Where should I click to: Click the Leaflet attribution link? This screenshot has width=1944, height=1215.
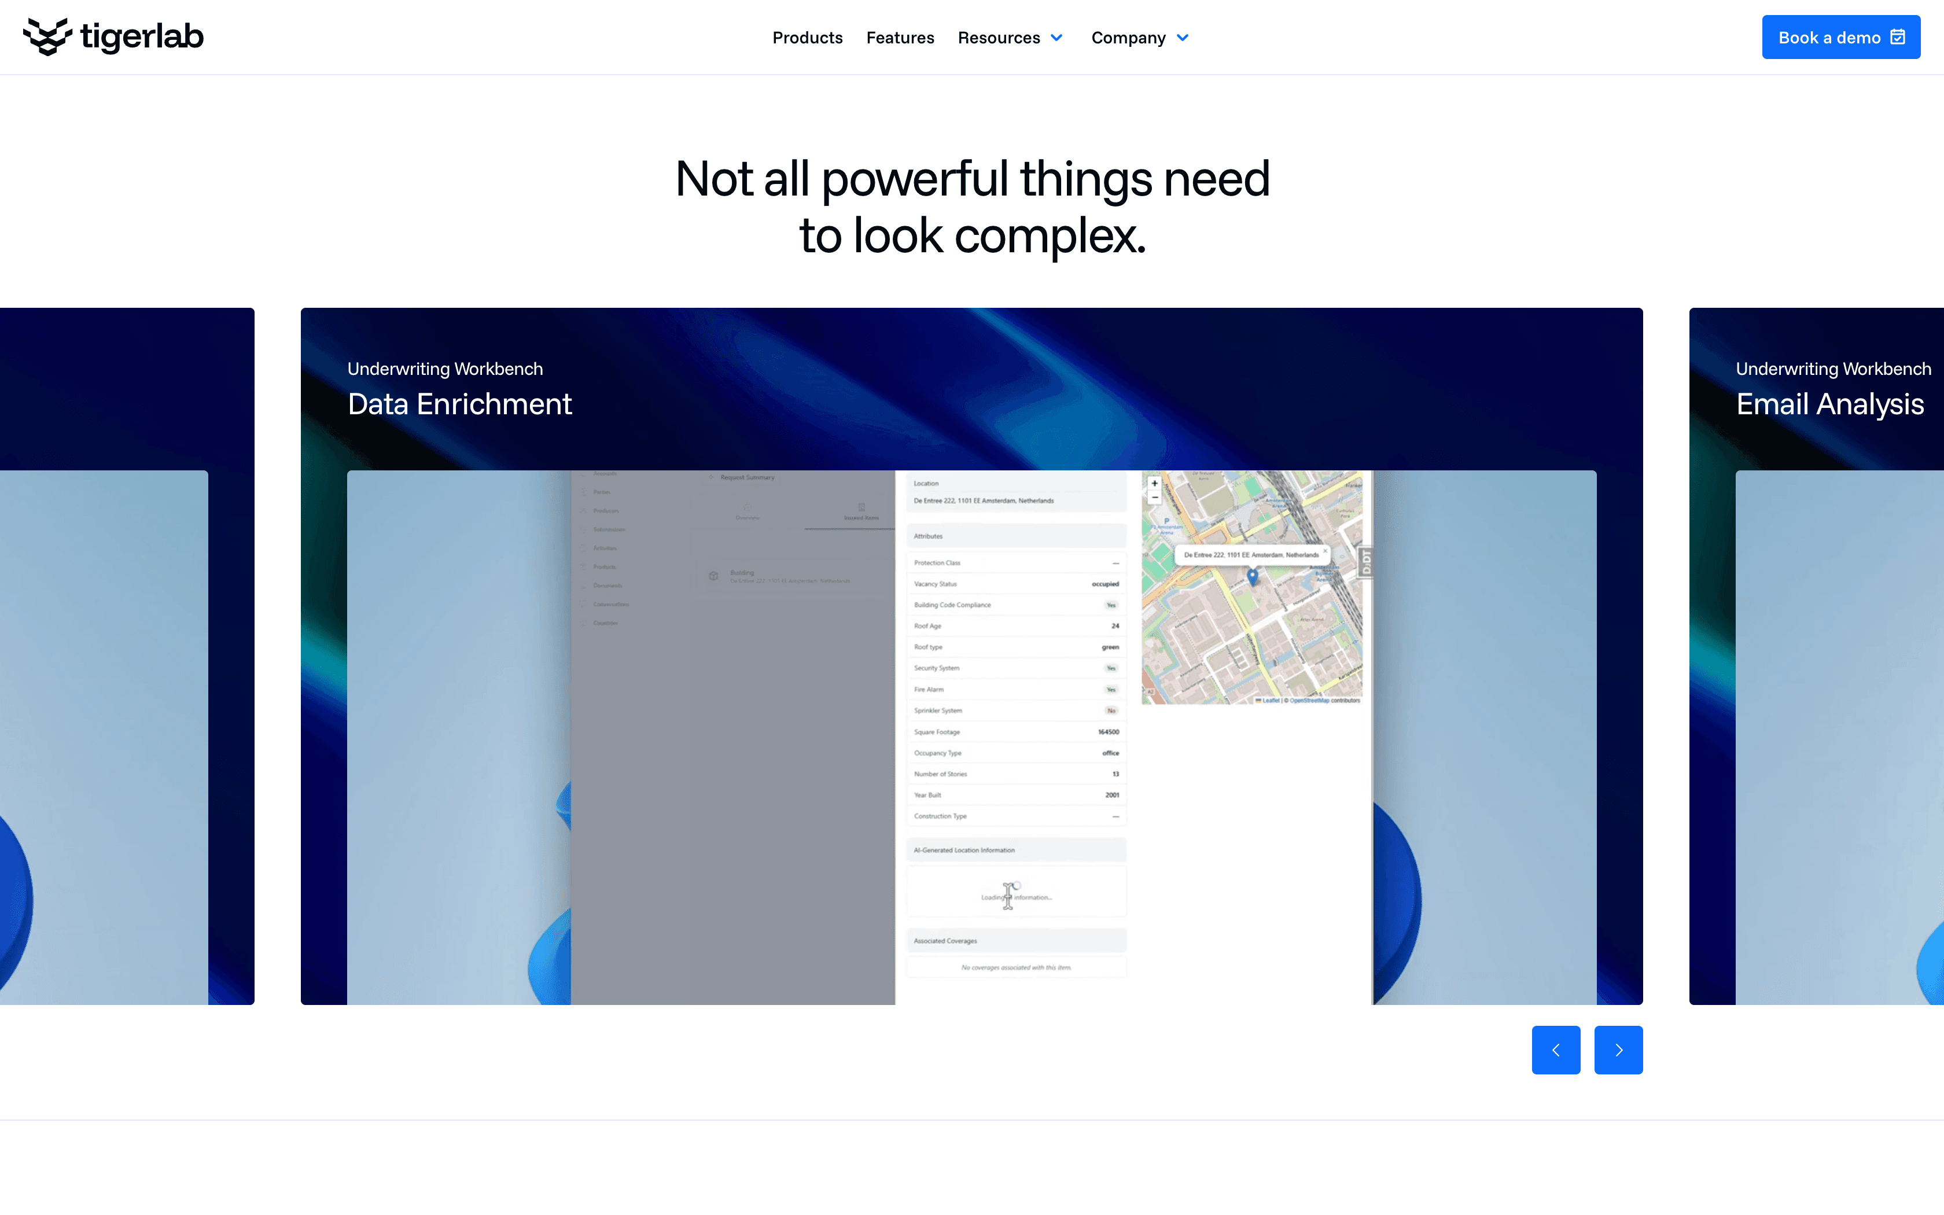click(1270, 701)
